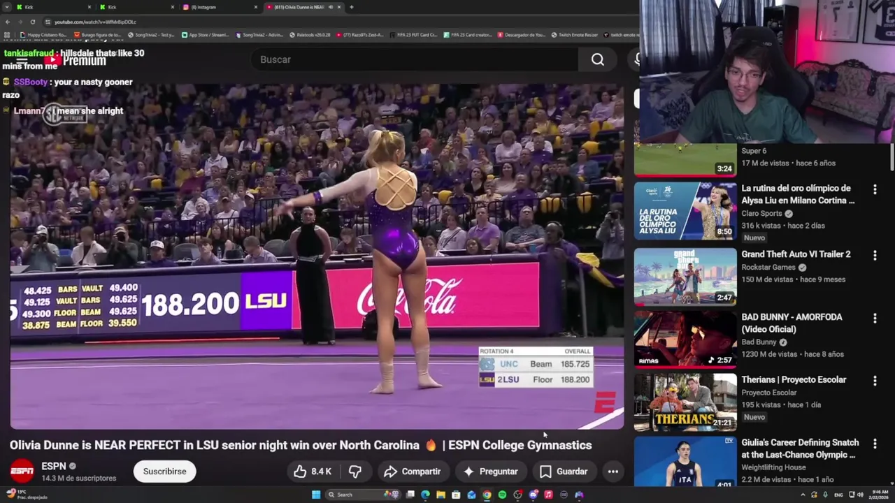Open Google Chrome from taskbar
Viewport: 895px width, 503px height.
click(x=487, y=495)
